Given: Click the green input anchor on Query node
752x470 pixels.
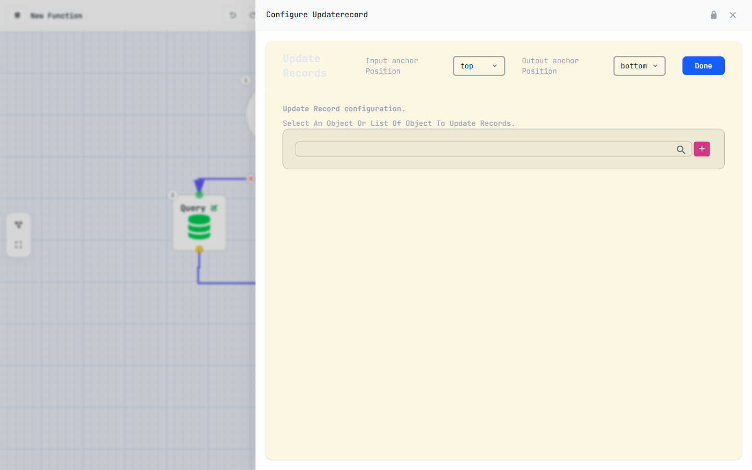Looking at the screenshot, I should (x=199, y=195).
